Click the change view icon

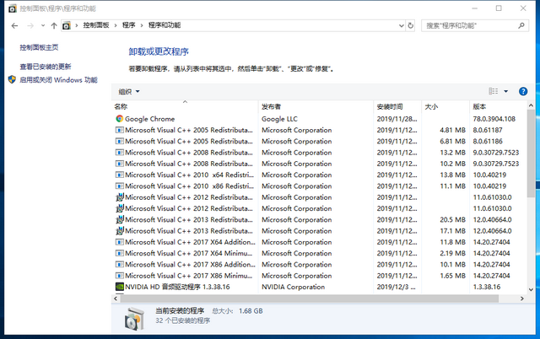(493, 91)
